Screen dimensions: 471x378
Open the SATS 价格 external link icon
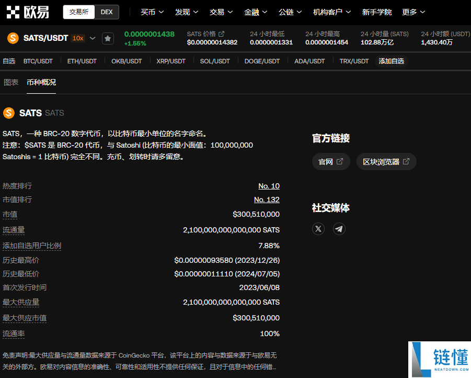pos(221,34)
